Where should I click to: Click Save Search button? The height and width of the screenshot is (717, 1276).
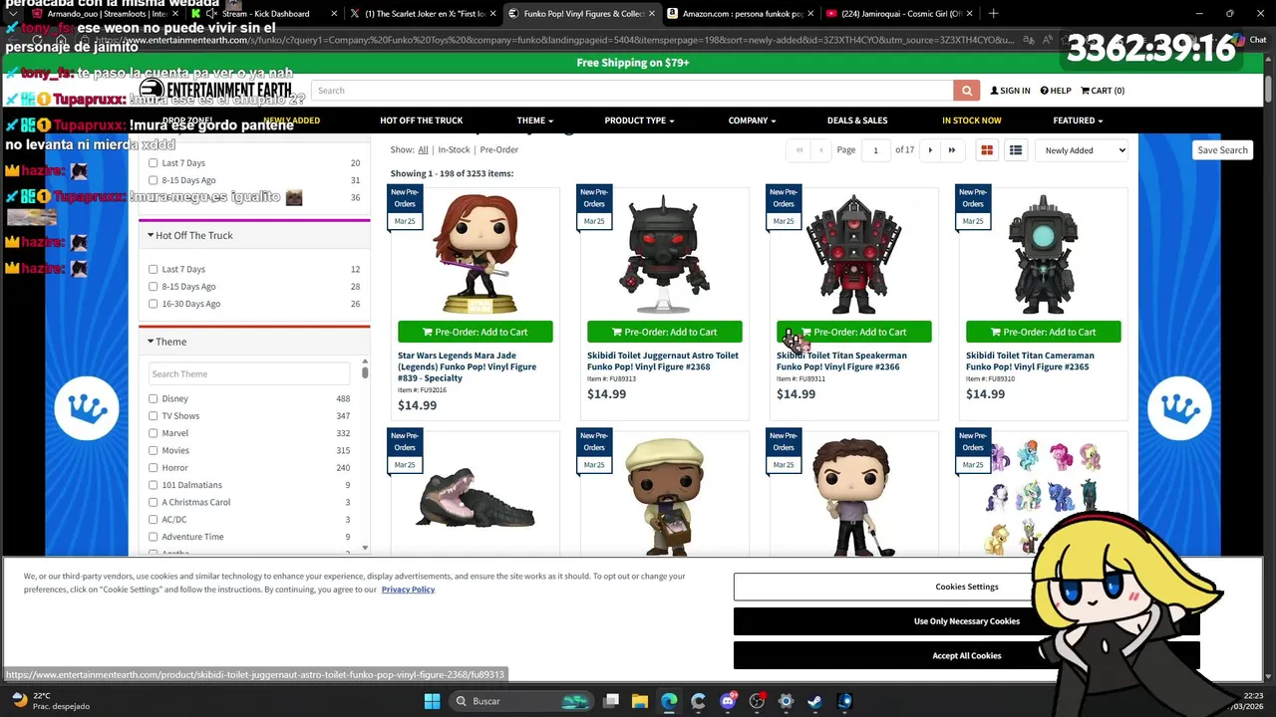tap(1222, 150)
